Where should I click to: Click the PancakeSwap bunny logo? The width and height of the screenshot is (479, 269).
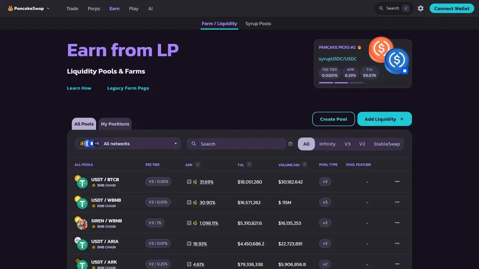point(10,9)
